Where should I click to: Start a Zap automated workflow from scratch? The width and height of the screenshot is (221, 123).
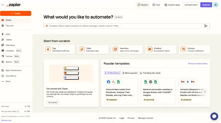[59, 49]
